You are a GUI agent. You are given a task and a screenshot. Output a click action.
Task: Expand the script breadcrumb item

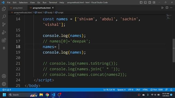[x=59, y=13]
